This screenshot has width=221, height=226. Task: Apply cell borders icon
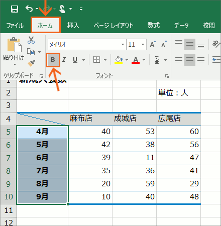pos(96,60)
